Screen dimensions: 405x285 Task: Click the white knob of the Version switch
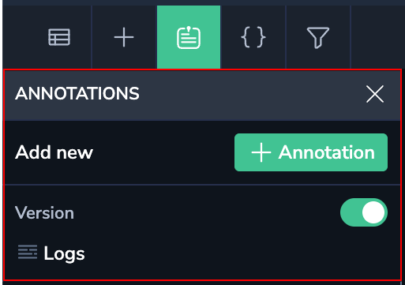coord(373,212)
